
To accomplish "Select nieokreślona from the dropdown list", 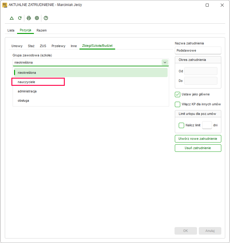I will point(91,73).
